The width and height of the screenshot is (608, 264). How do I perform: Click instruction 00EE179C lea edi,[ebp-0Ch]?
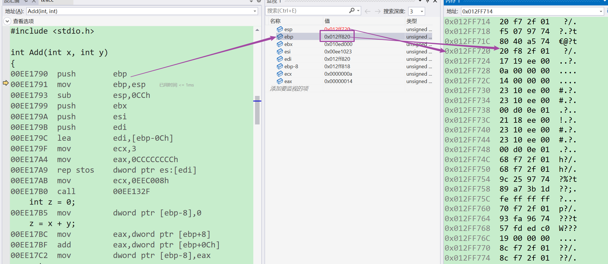[x=92, y=138]
